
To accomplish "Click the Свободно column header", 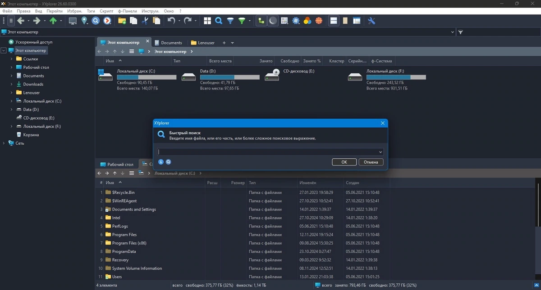I will coord(289,61).
